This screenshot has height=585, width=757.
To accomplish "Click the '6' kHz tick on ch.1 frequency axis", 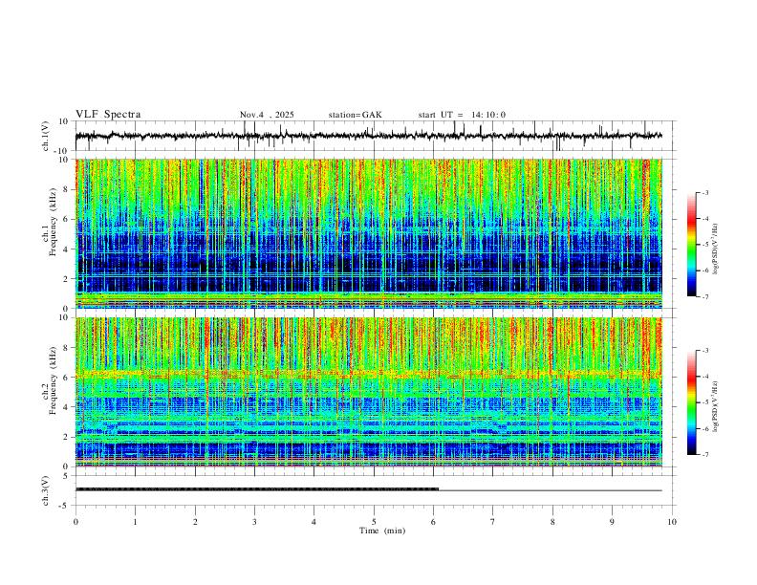I will click(67, 219).
